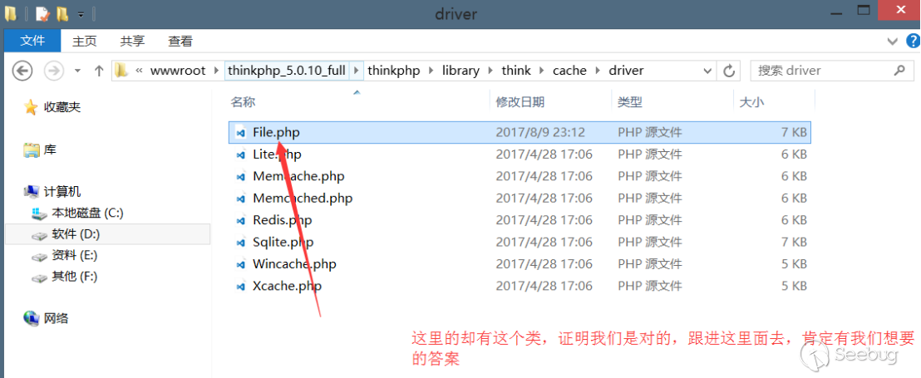Open the customize quick access toolbar dropdown
921x378 pixels.
pos(81,14)
